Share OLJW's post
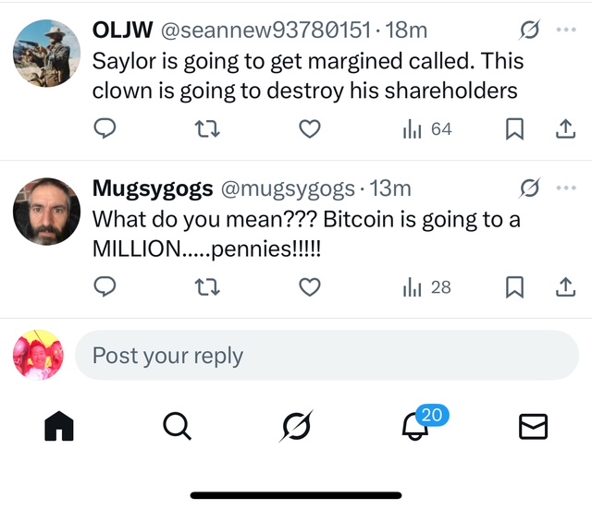The image size is (592, 510). coord(564,130)
